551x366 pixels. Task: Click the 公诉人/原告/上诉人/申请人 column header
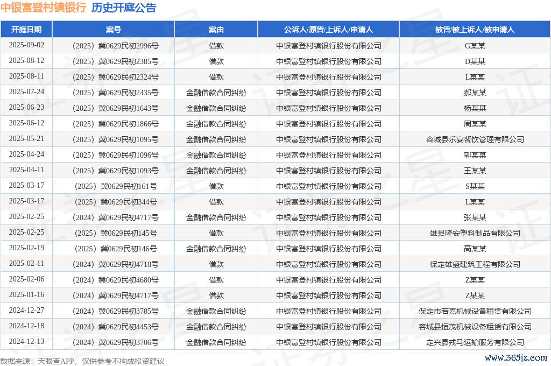pos(328,30)
